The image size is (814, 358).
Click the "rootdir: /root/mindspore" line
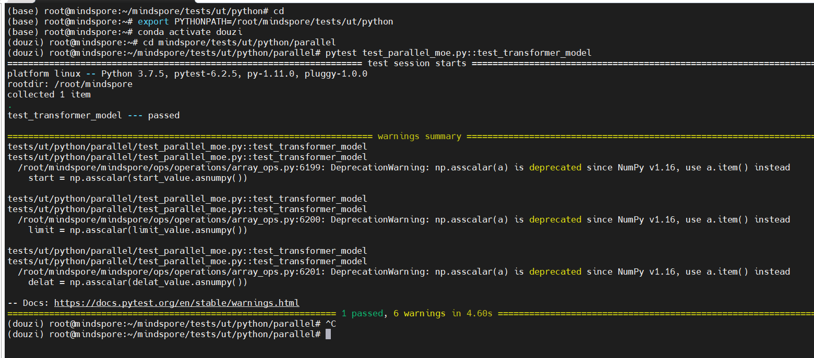70,84
